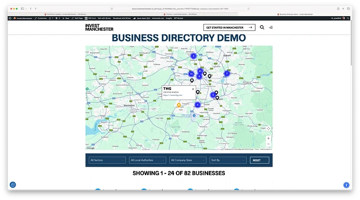Click the map cluster marker labeled 13
This screenshot has width=360, height=200.
(x=191, y=74)
